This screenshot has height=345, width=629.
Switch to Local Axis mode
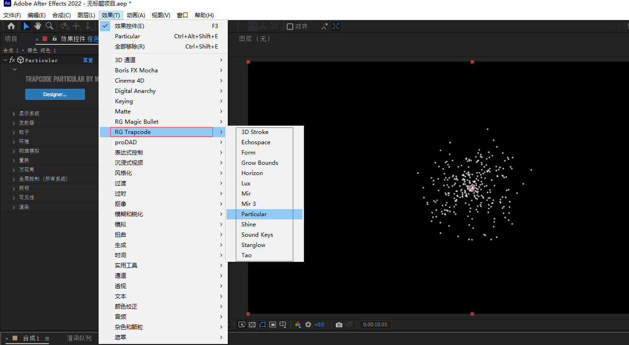pyautogui.click(x=252, y=27)
